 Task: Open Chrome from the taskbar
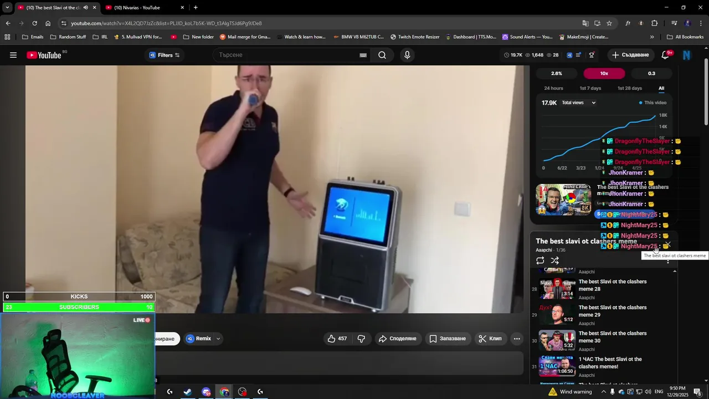224,392
